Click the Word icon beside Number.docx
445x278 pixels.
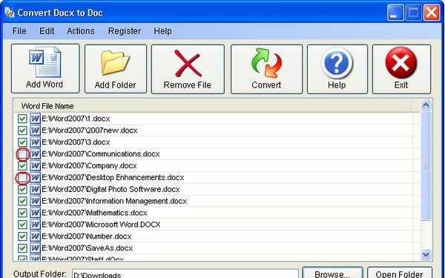point(35,236)
